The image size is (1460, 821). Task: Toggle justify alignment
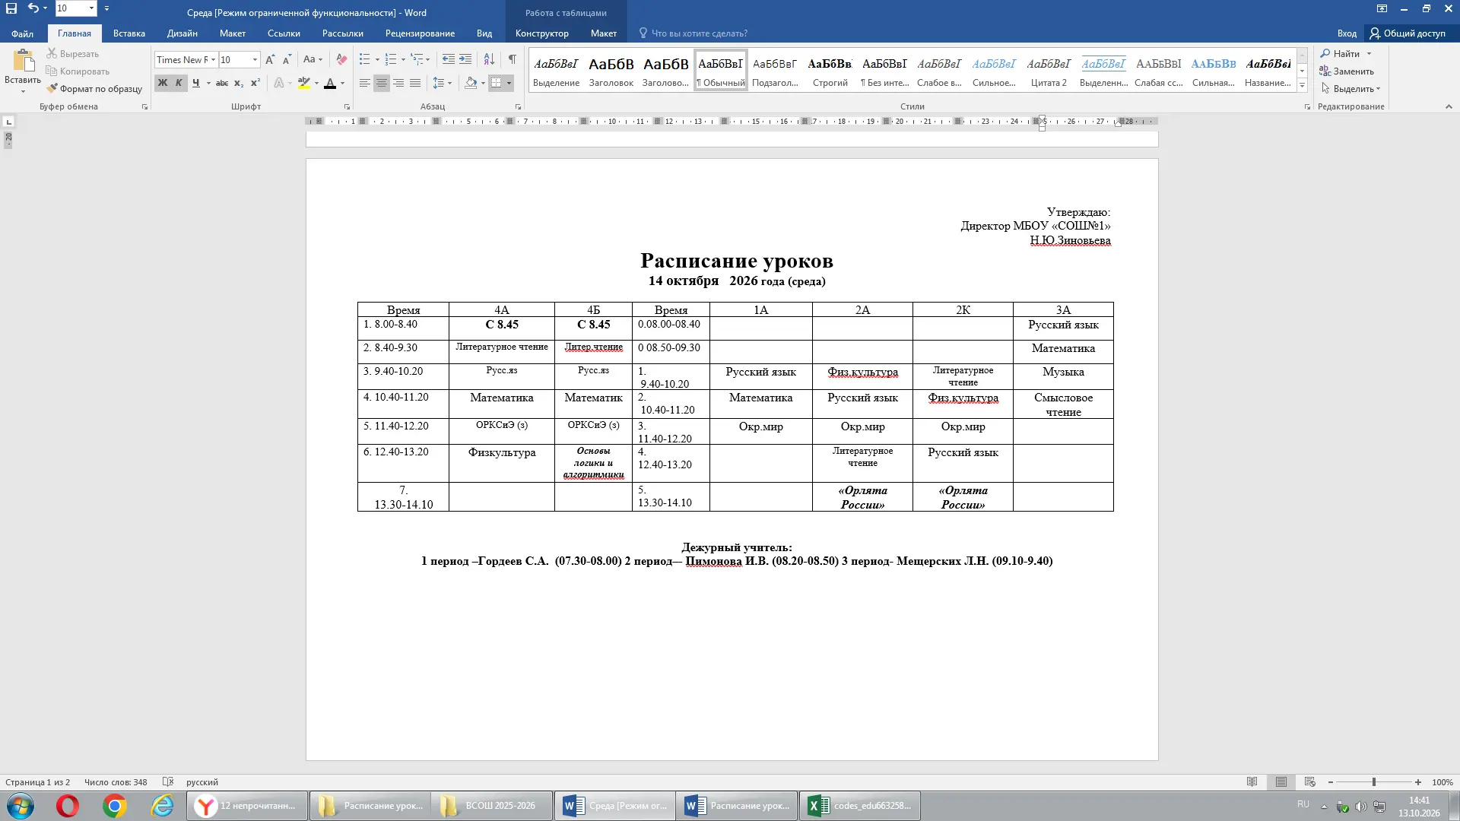point(415,83)
